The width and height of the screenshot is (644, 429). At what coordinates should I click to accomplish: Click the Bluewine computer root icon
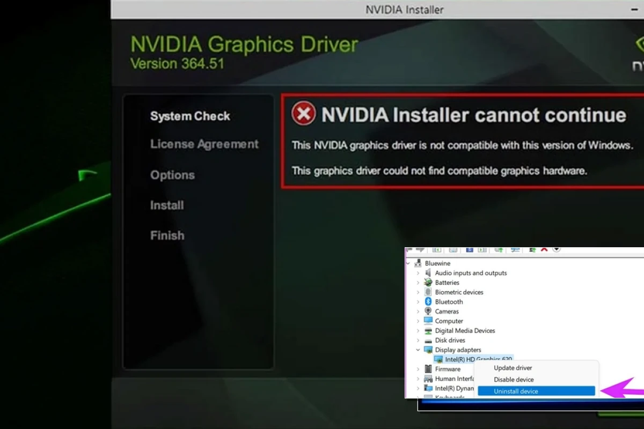tap(418, 263)
